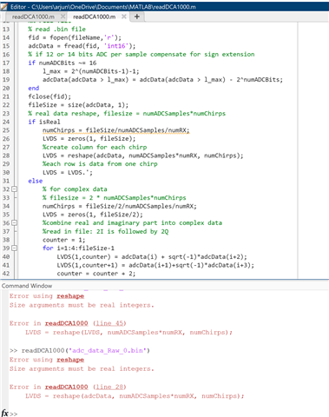This screenshot has width=329, height=417.
Task: Click the 'else' keyword on line 31
Action: (36, 181)
